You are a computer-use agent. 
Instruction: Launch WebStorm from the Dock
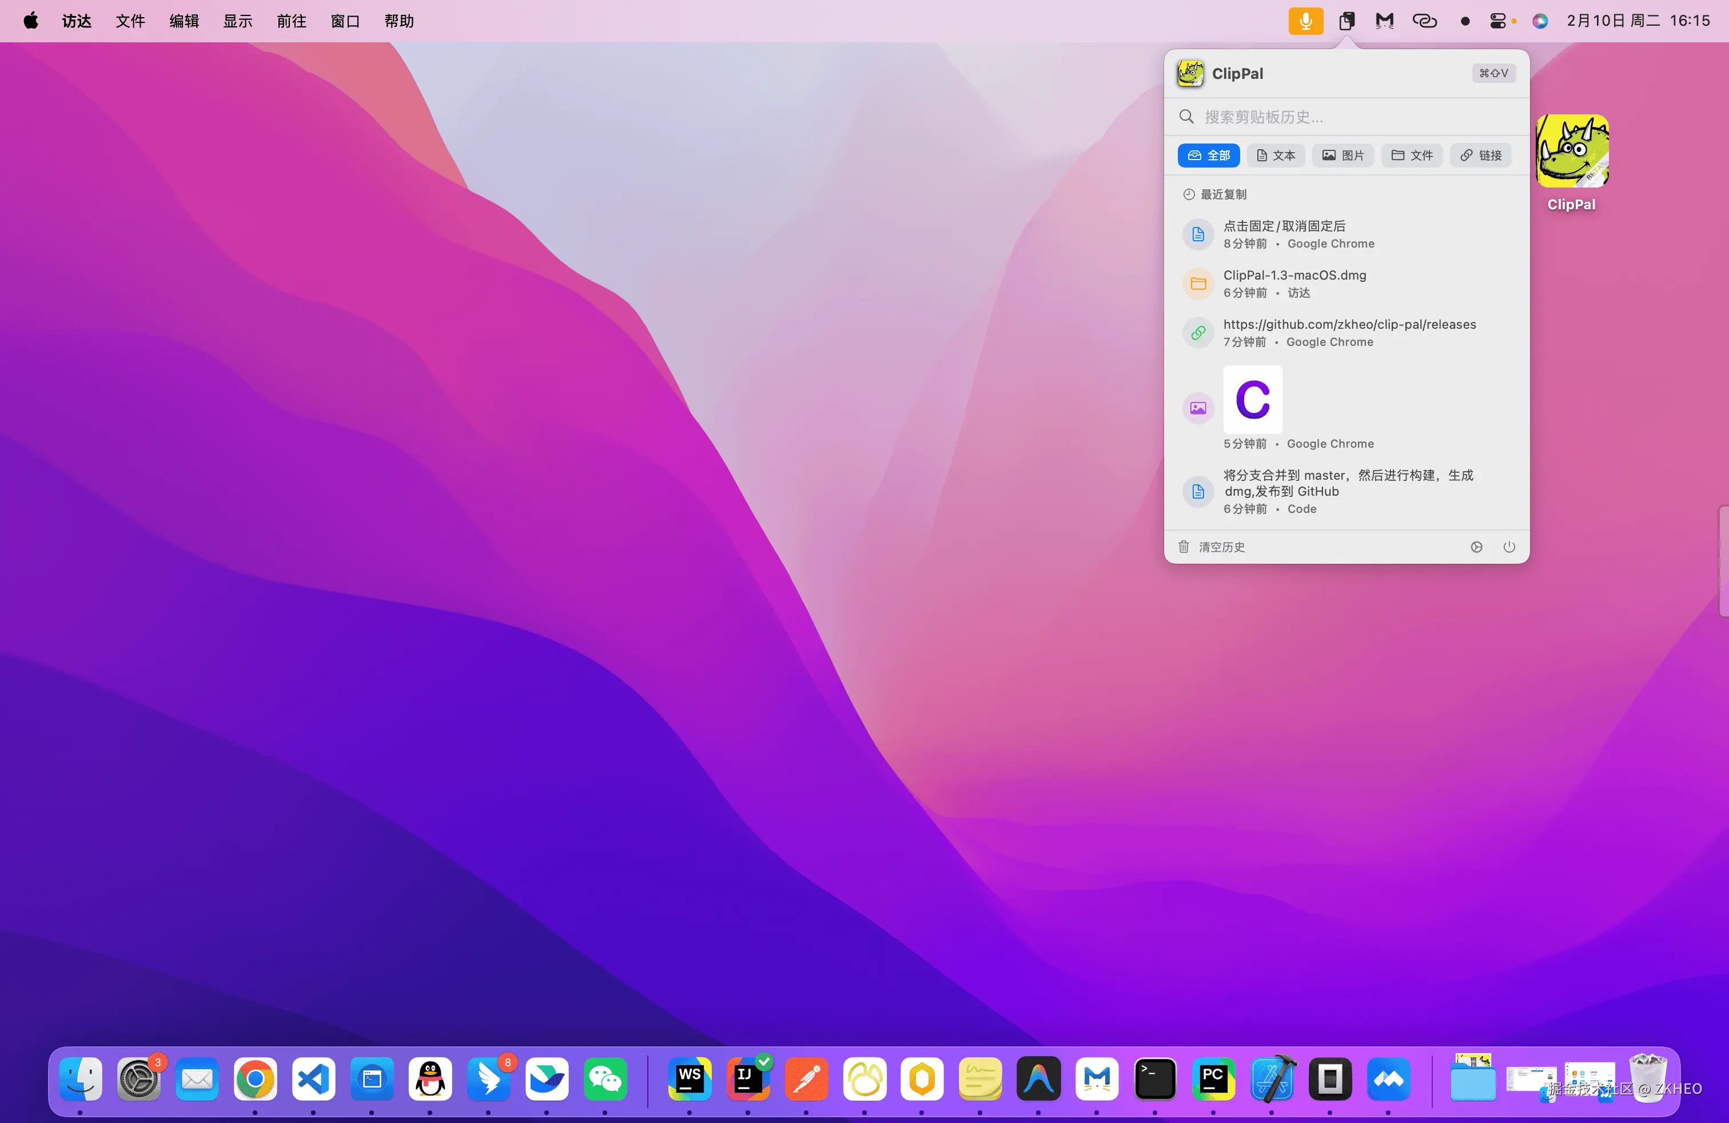690,1079
